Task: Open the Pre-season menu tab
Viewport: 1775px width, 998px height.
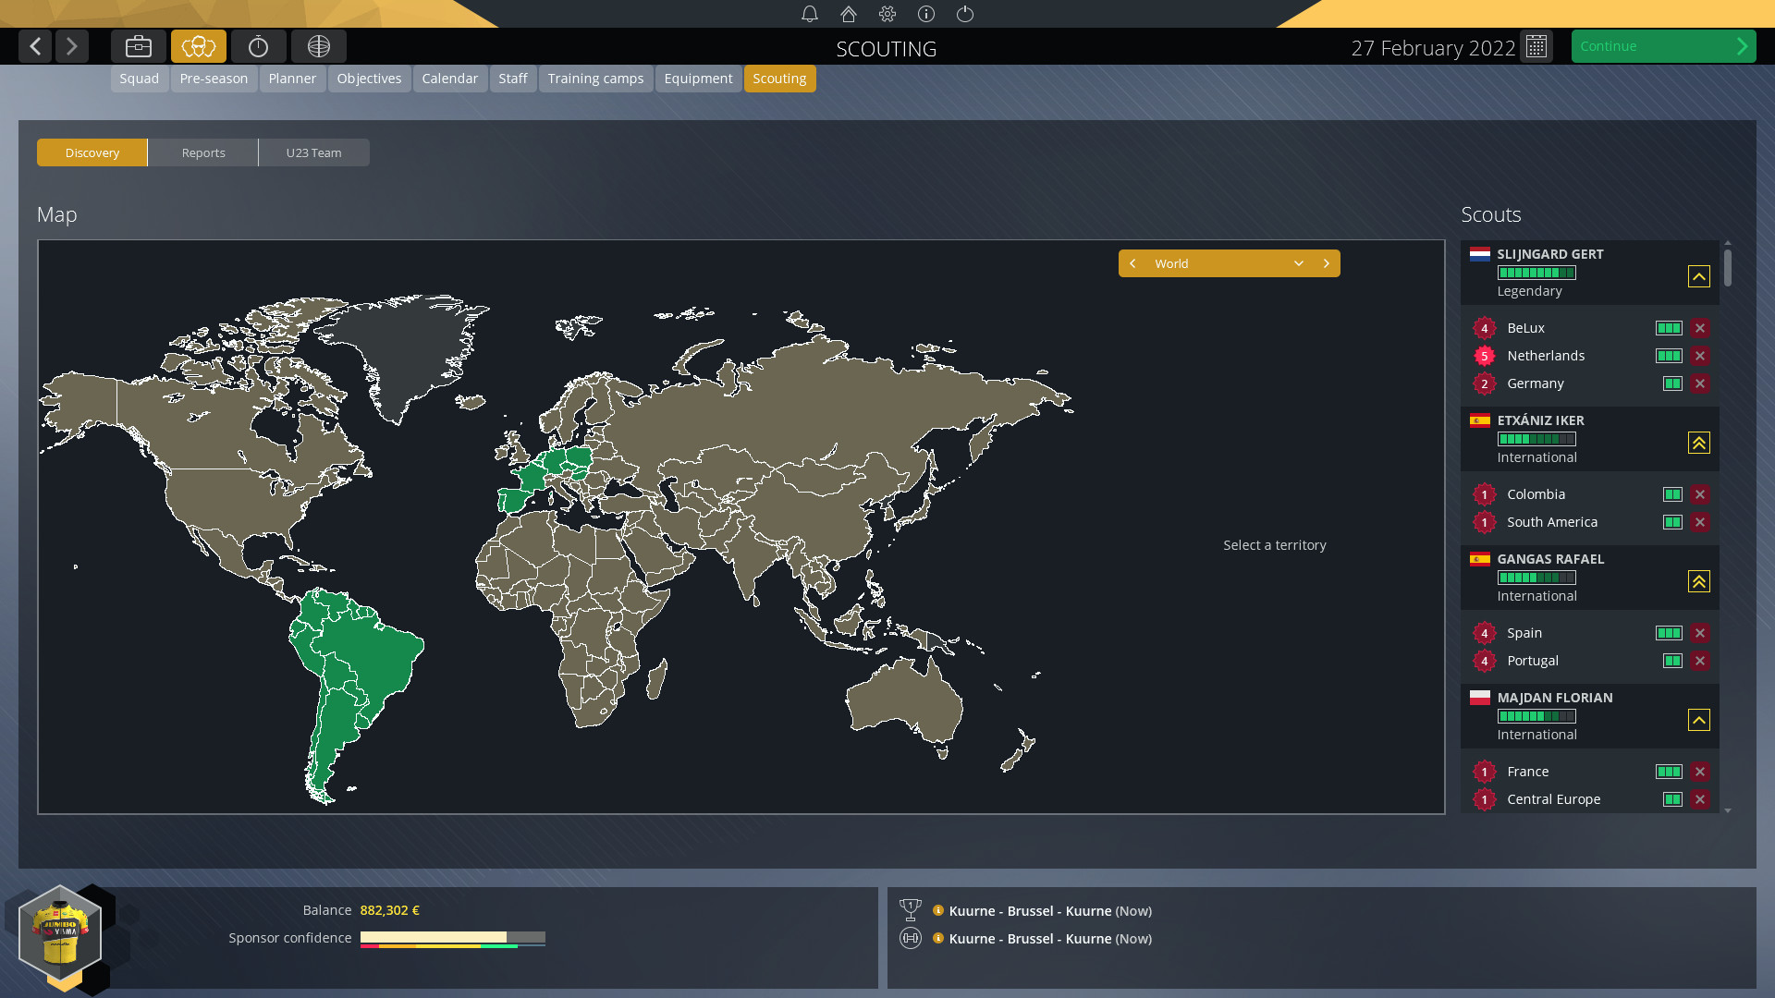Action: [214, 77]
